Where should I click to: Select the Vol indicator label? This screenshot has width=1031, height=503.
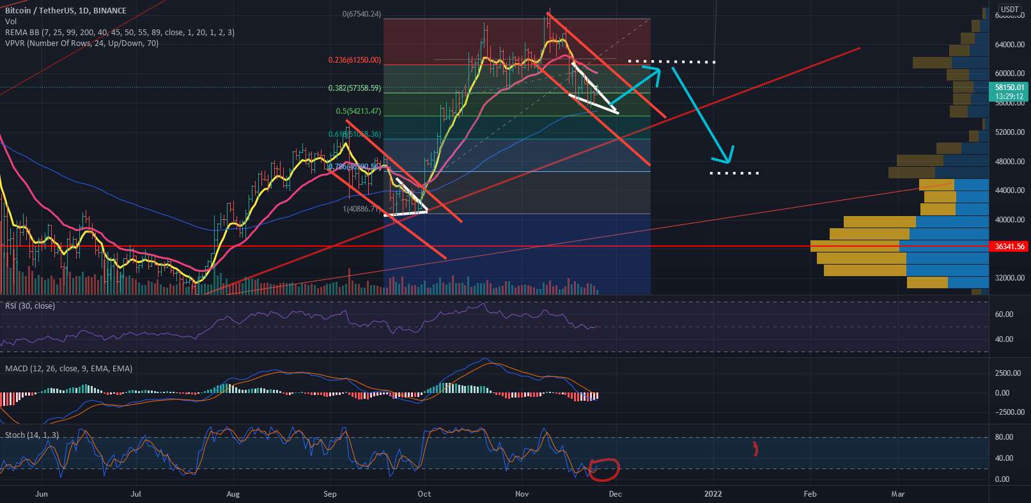coord(11,21)
